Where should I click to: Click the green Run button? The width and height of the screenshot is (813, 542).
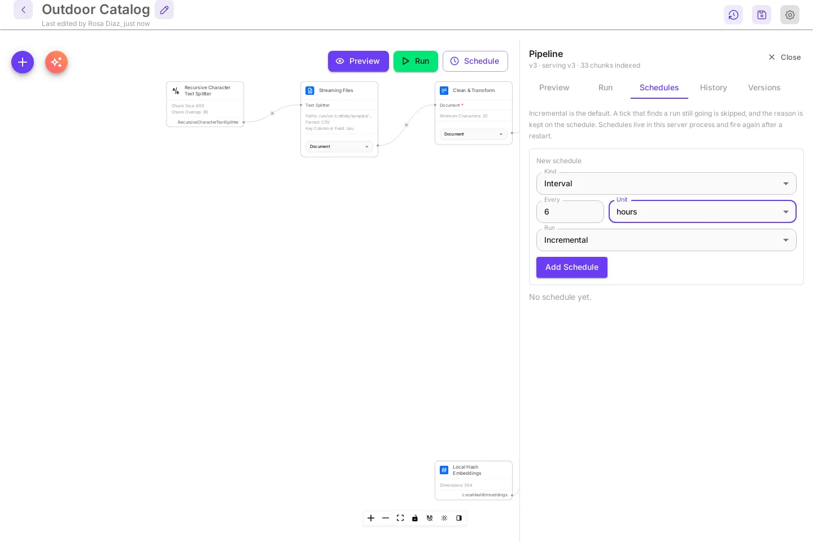416,61
